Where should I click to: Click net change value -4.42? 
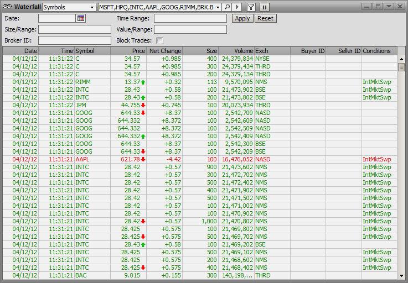174,159
